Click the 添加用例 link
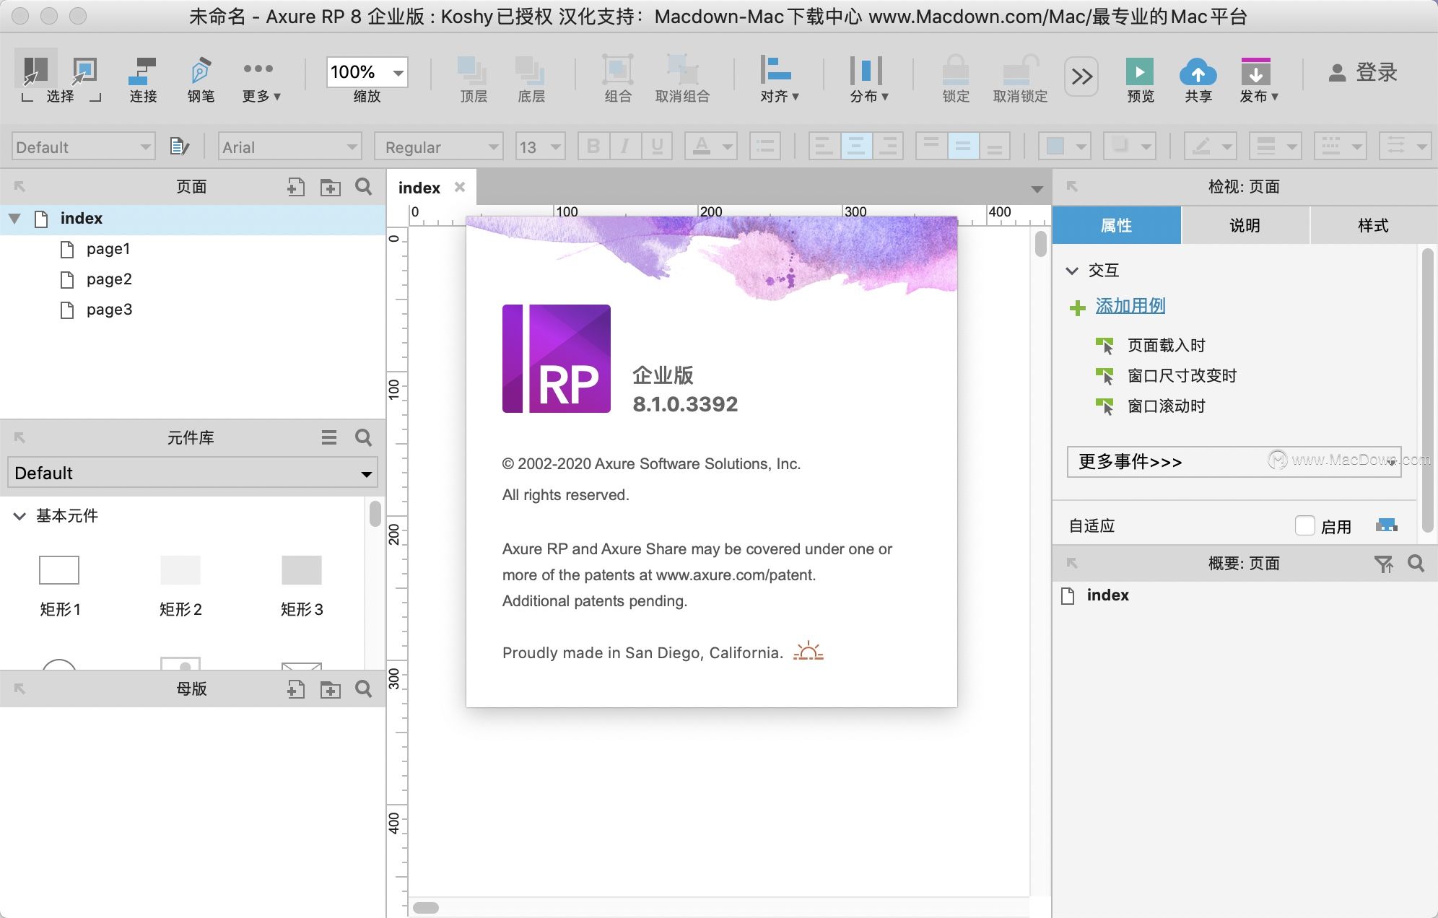The image size is (1438, 918). click(x=1130, y=306)
